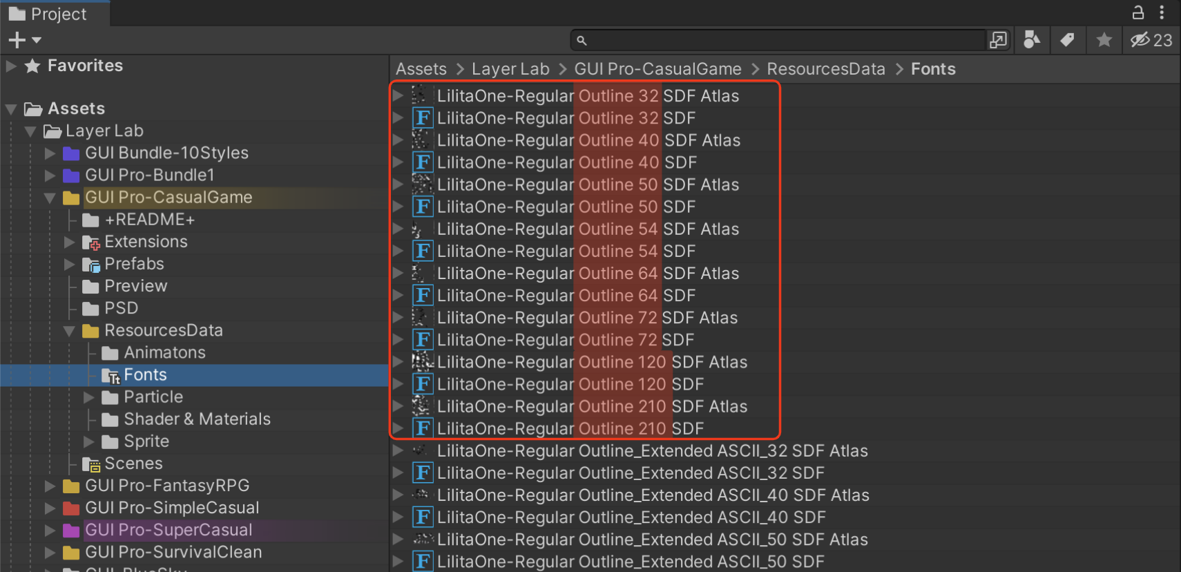Click the Fonts breadcrumb label
The image size is (1181, 572).
933,69
